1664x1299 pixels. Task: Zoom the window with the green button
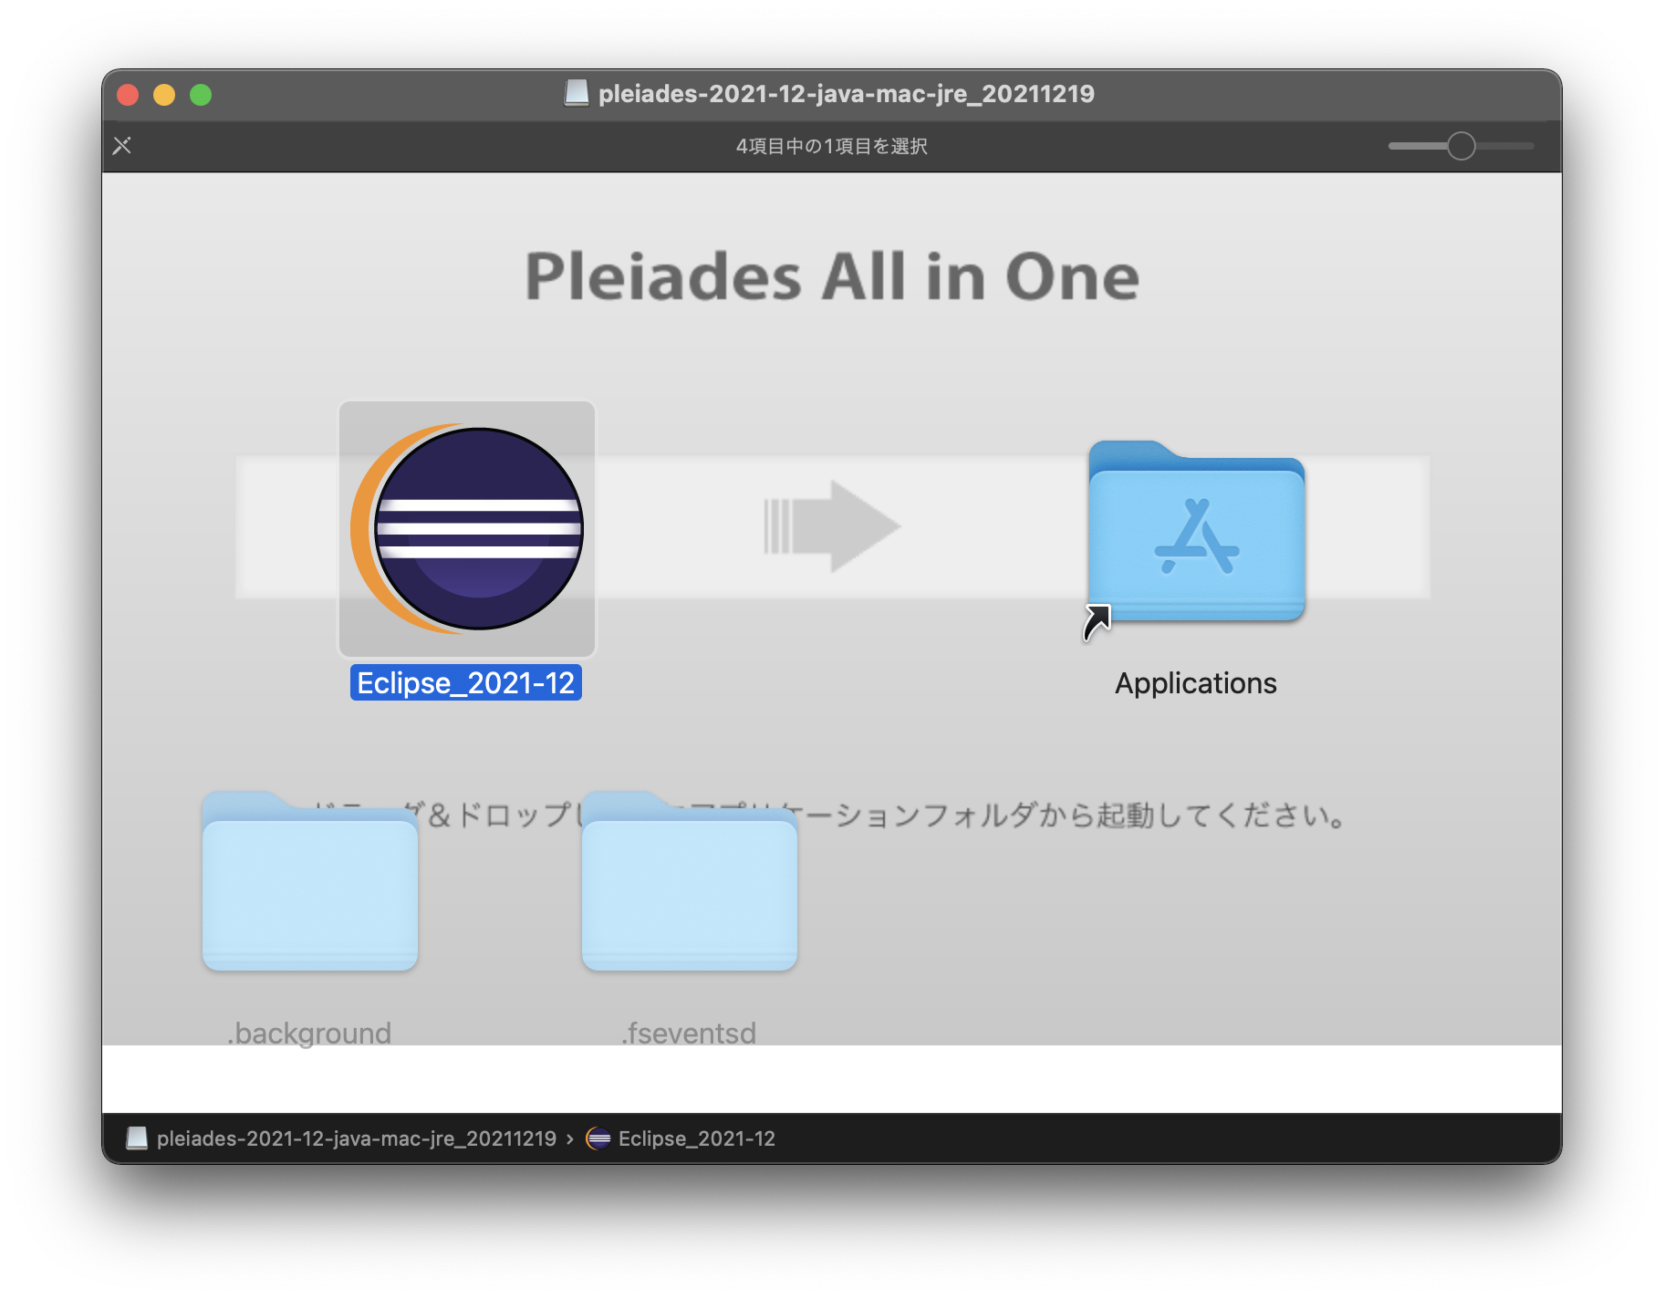[201, 93]
